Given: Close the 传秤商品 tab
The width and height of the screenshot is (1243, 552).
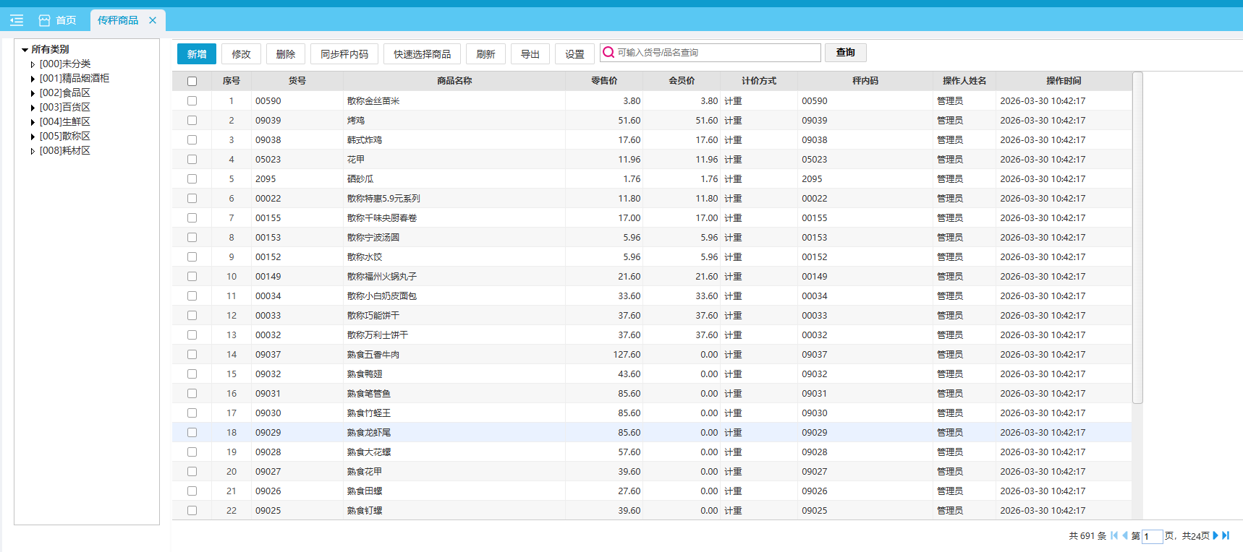Looking at the screenshot, I should [153, 20].
